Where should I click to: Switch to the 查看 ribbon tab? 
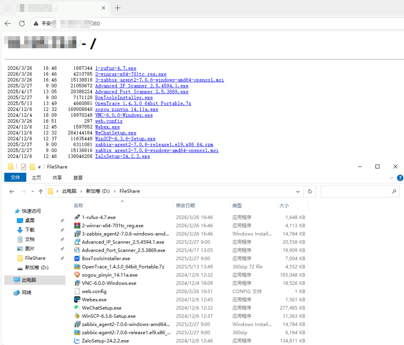coord(78,178)
